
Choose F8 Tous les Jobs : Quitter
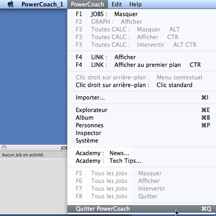point(142,196)
